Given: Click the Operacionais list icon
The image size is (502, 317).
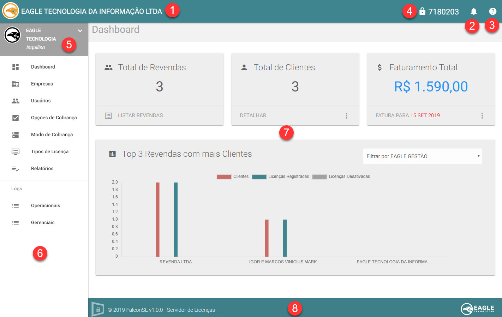Looking at the screenshot, I should (16, 206).
